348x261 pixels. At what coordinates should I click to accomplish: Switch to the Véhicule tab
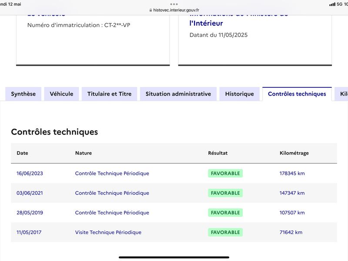[x=61, y=94]
